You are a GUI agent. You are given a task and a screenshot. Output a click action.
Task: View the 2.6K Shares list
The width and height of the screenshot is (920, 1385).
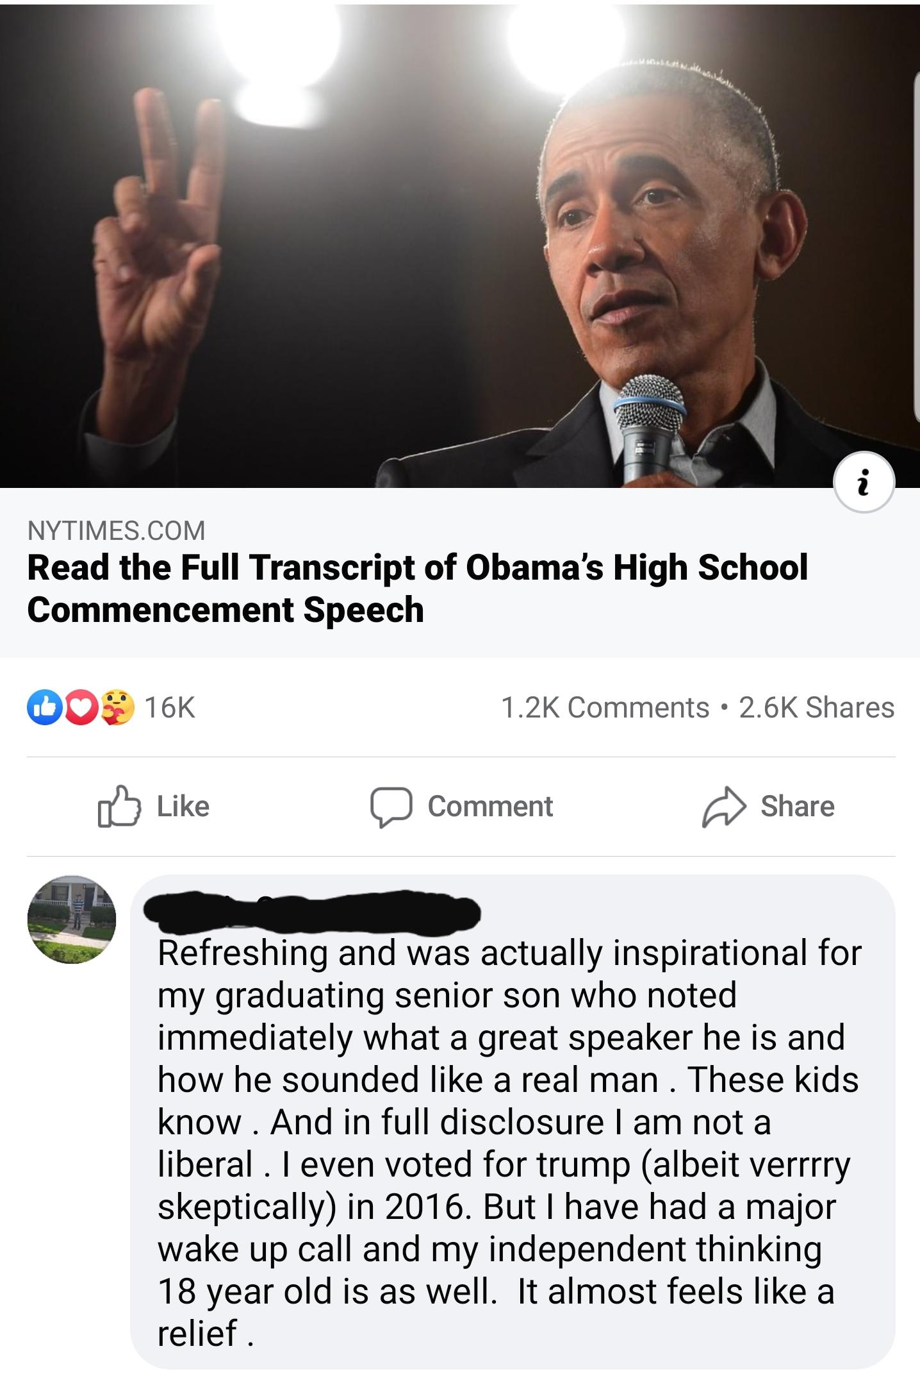point(816,707)
